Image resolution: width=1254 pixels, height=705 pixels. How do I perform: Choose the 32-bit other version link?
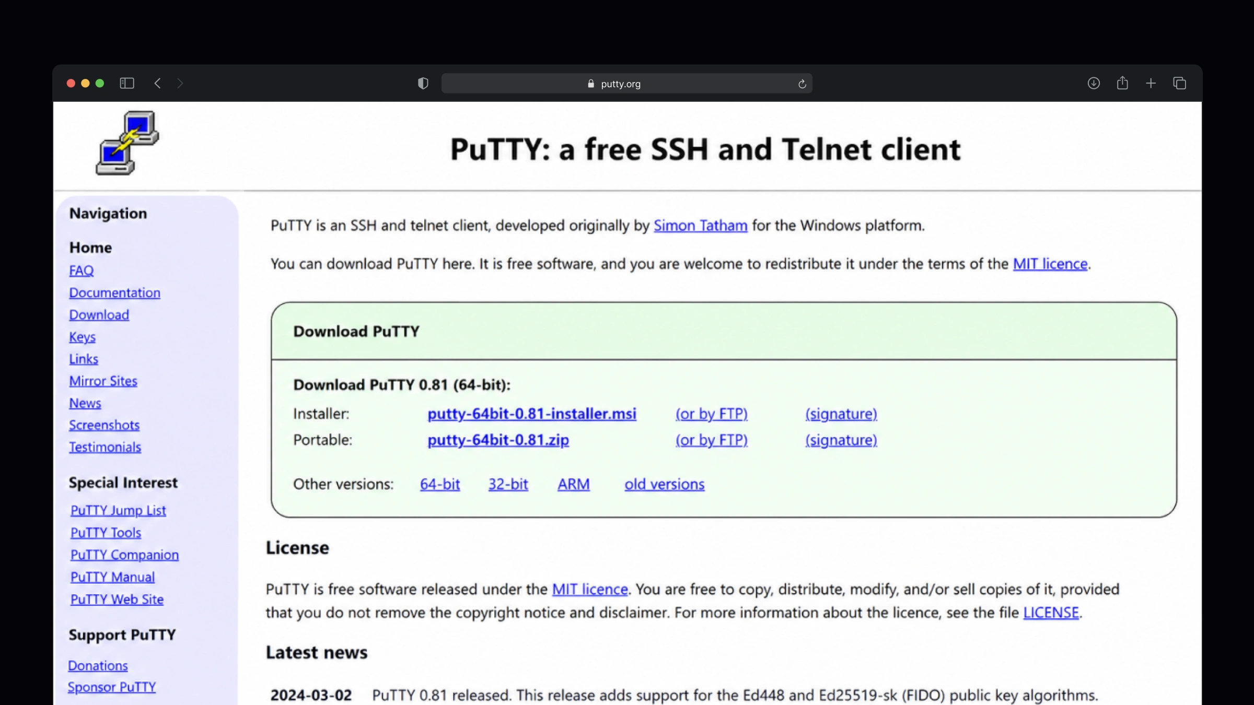click(x=508, y=484)
